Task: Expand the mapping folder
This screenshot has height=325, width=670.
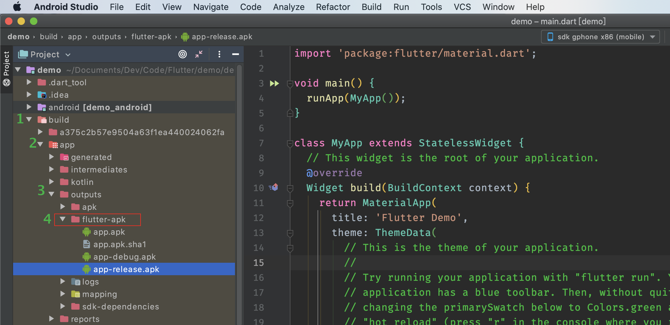Action: [x=63, y=294]
